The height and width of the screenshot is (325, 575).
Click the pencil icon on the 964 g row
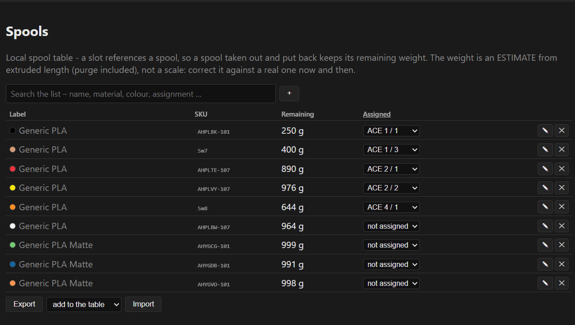pyautogui.click(x=545, y=226)
